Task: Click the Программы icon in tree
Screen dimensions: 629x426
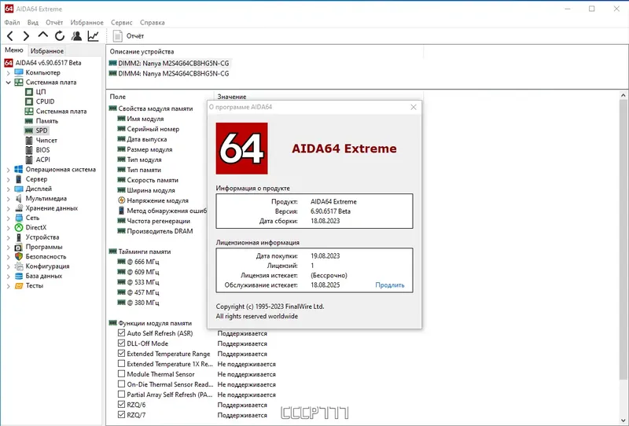Action: click(18, 247)
